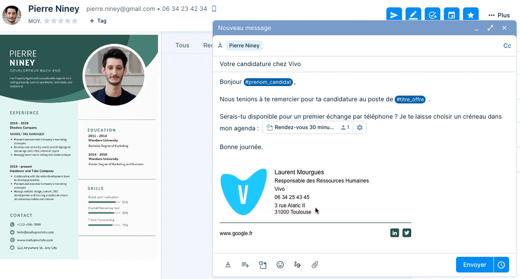Open the Plus more options menu
This screenshot has height=279, width=520.
pos(499,15)
